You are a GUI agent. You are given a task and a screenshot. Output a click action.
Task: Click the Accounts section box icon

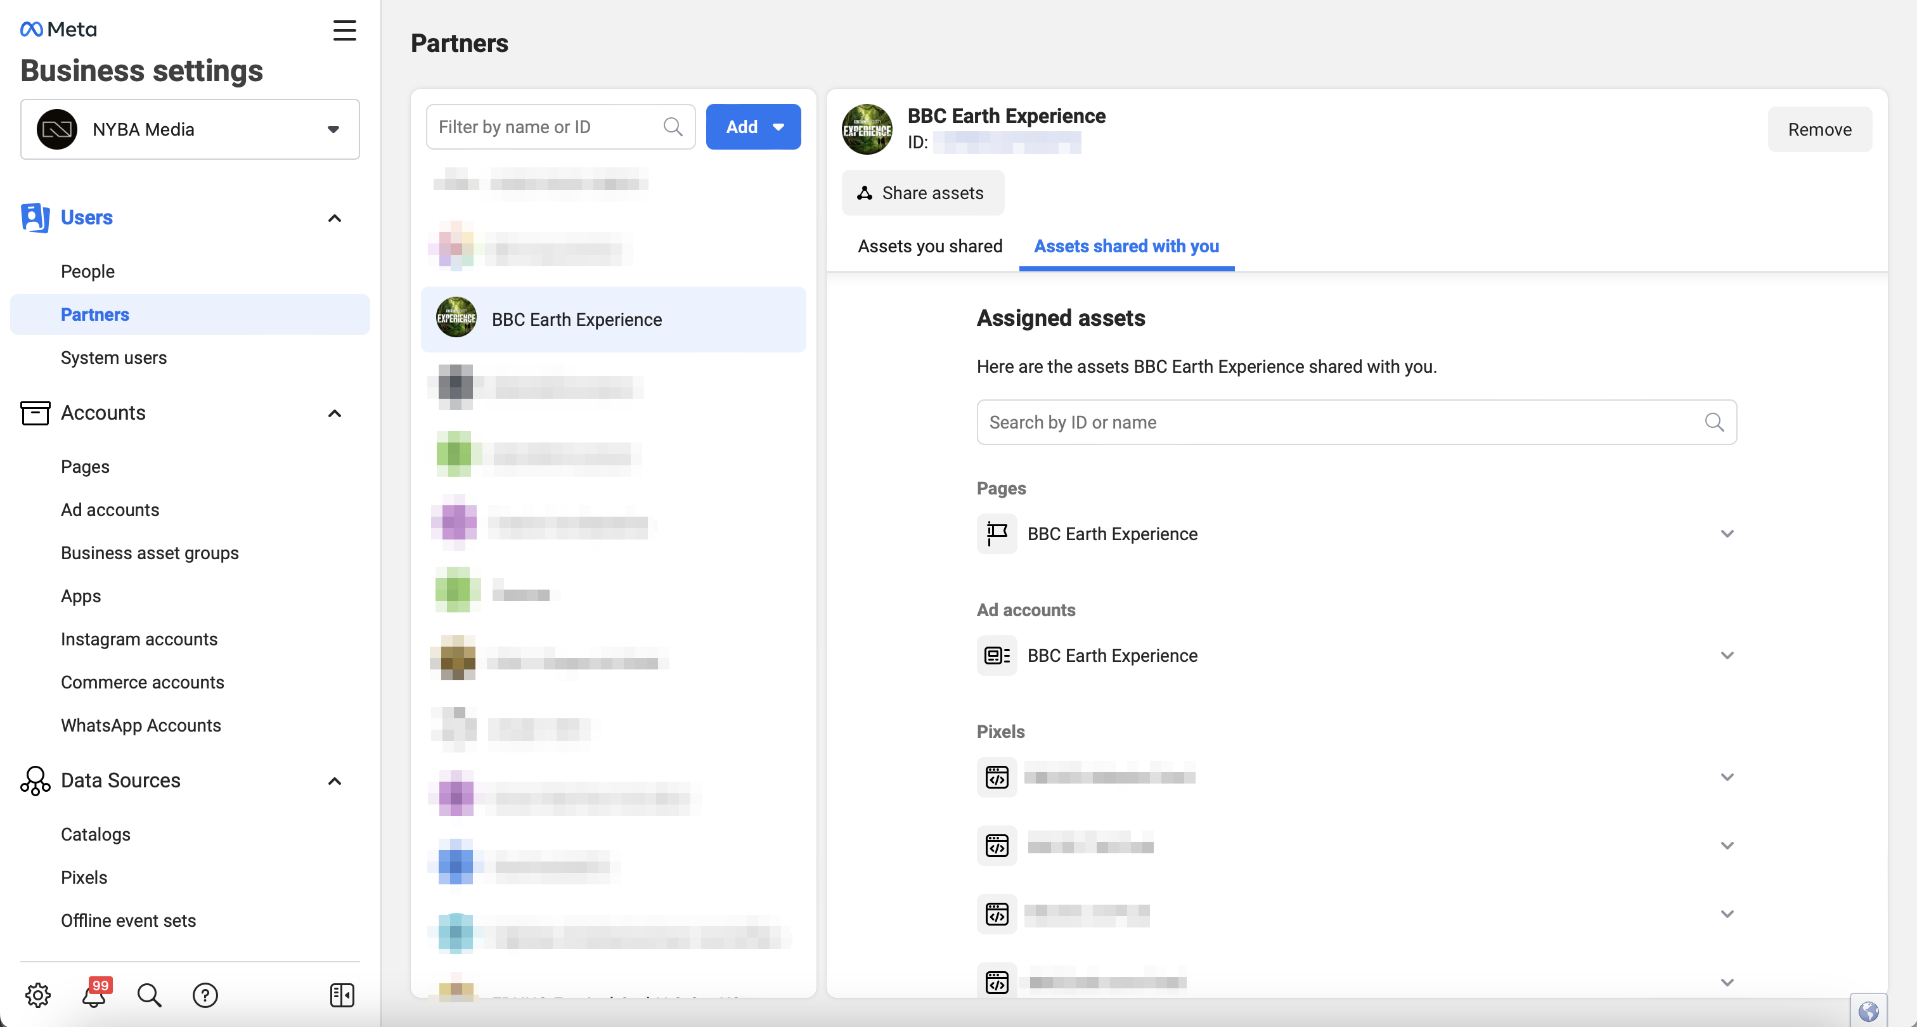35,412
